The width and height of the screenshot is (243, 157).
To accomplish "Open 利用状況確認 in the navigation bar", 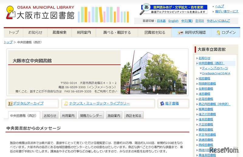I will coord(192,33).
